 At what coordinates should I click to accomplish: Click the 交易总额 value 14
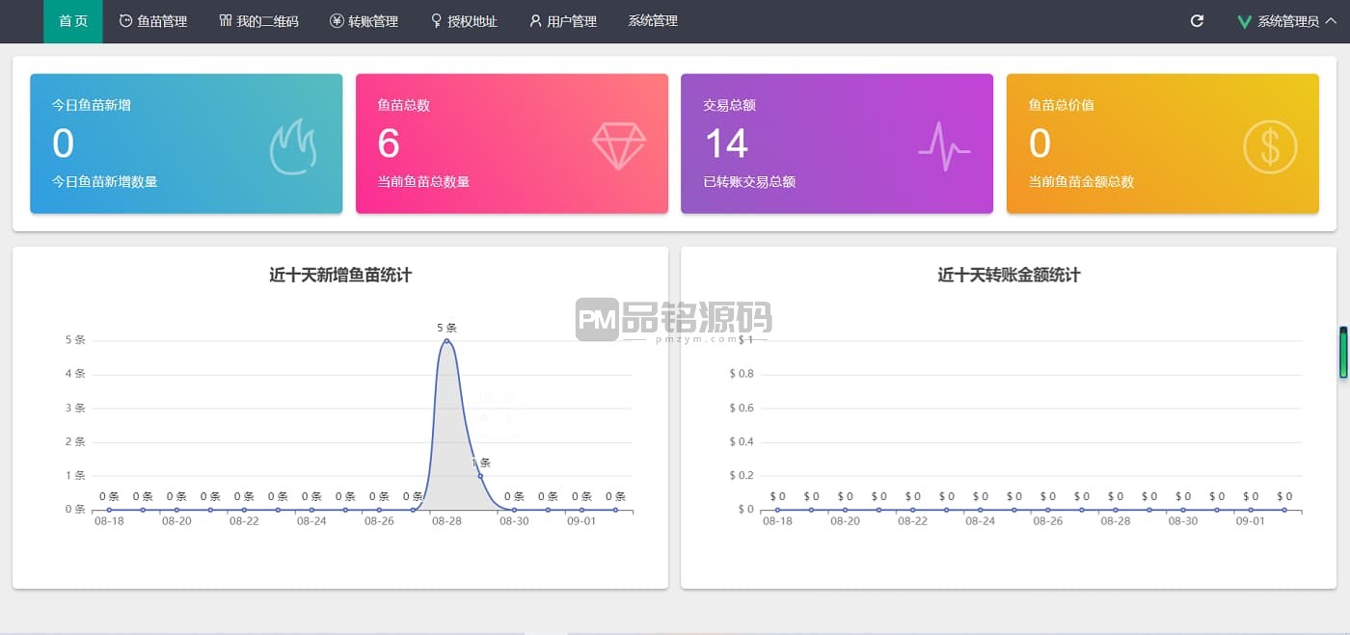pos(726,144)
